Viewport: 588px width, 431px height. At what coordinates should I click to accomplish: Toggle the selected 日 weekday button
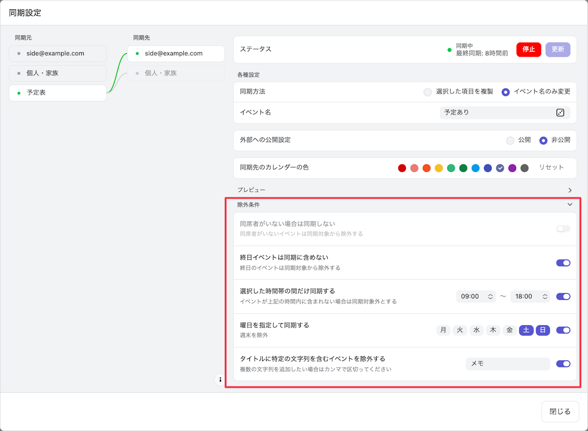543,330
